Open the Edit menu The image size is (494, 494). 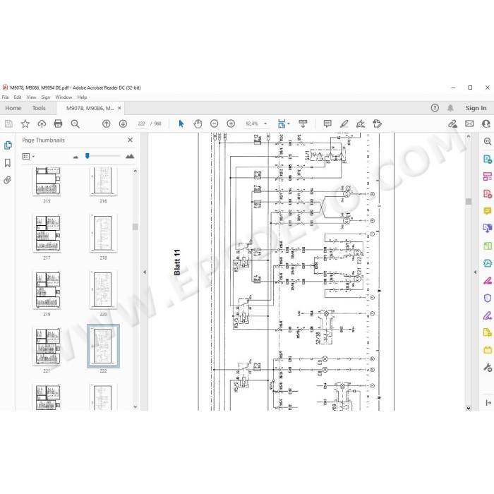[x=18, y=97]
